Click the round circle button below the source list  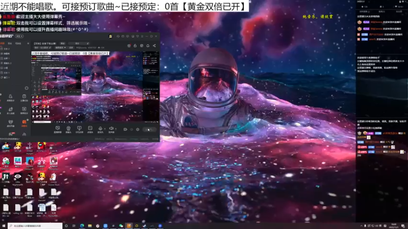pos(27,88)
